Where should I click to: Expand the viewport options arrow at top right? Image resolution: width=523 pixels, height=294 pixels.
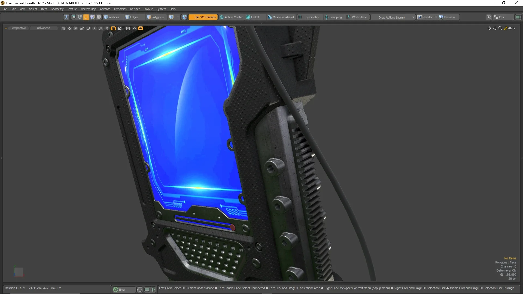coord(514,28)
